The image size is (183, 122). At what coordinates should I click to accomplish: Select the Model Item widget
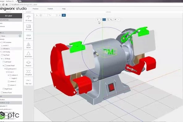[28, 54]
